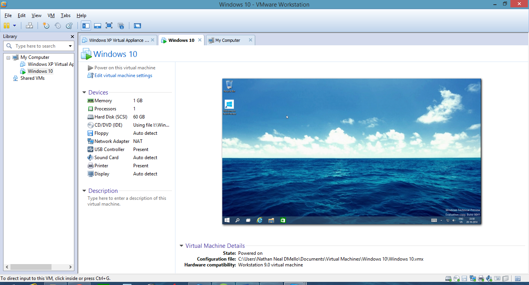Viewport: 529px width, 285px height.
Task: Click the Powered on state value
Action: point(250,253)
